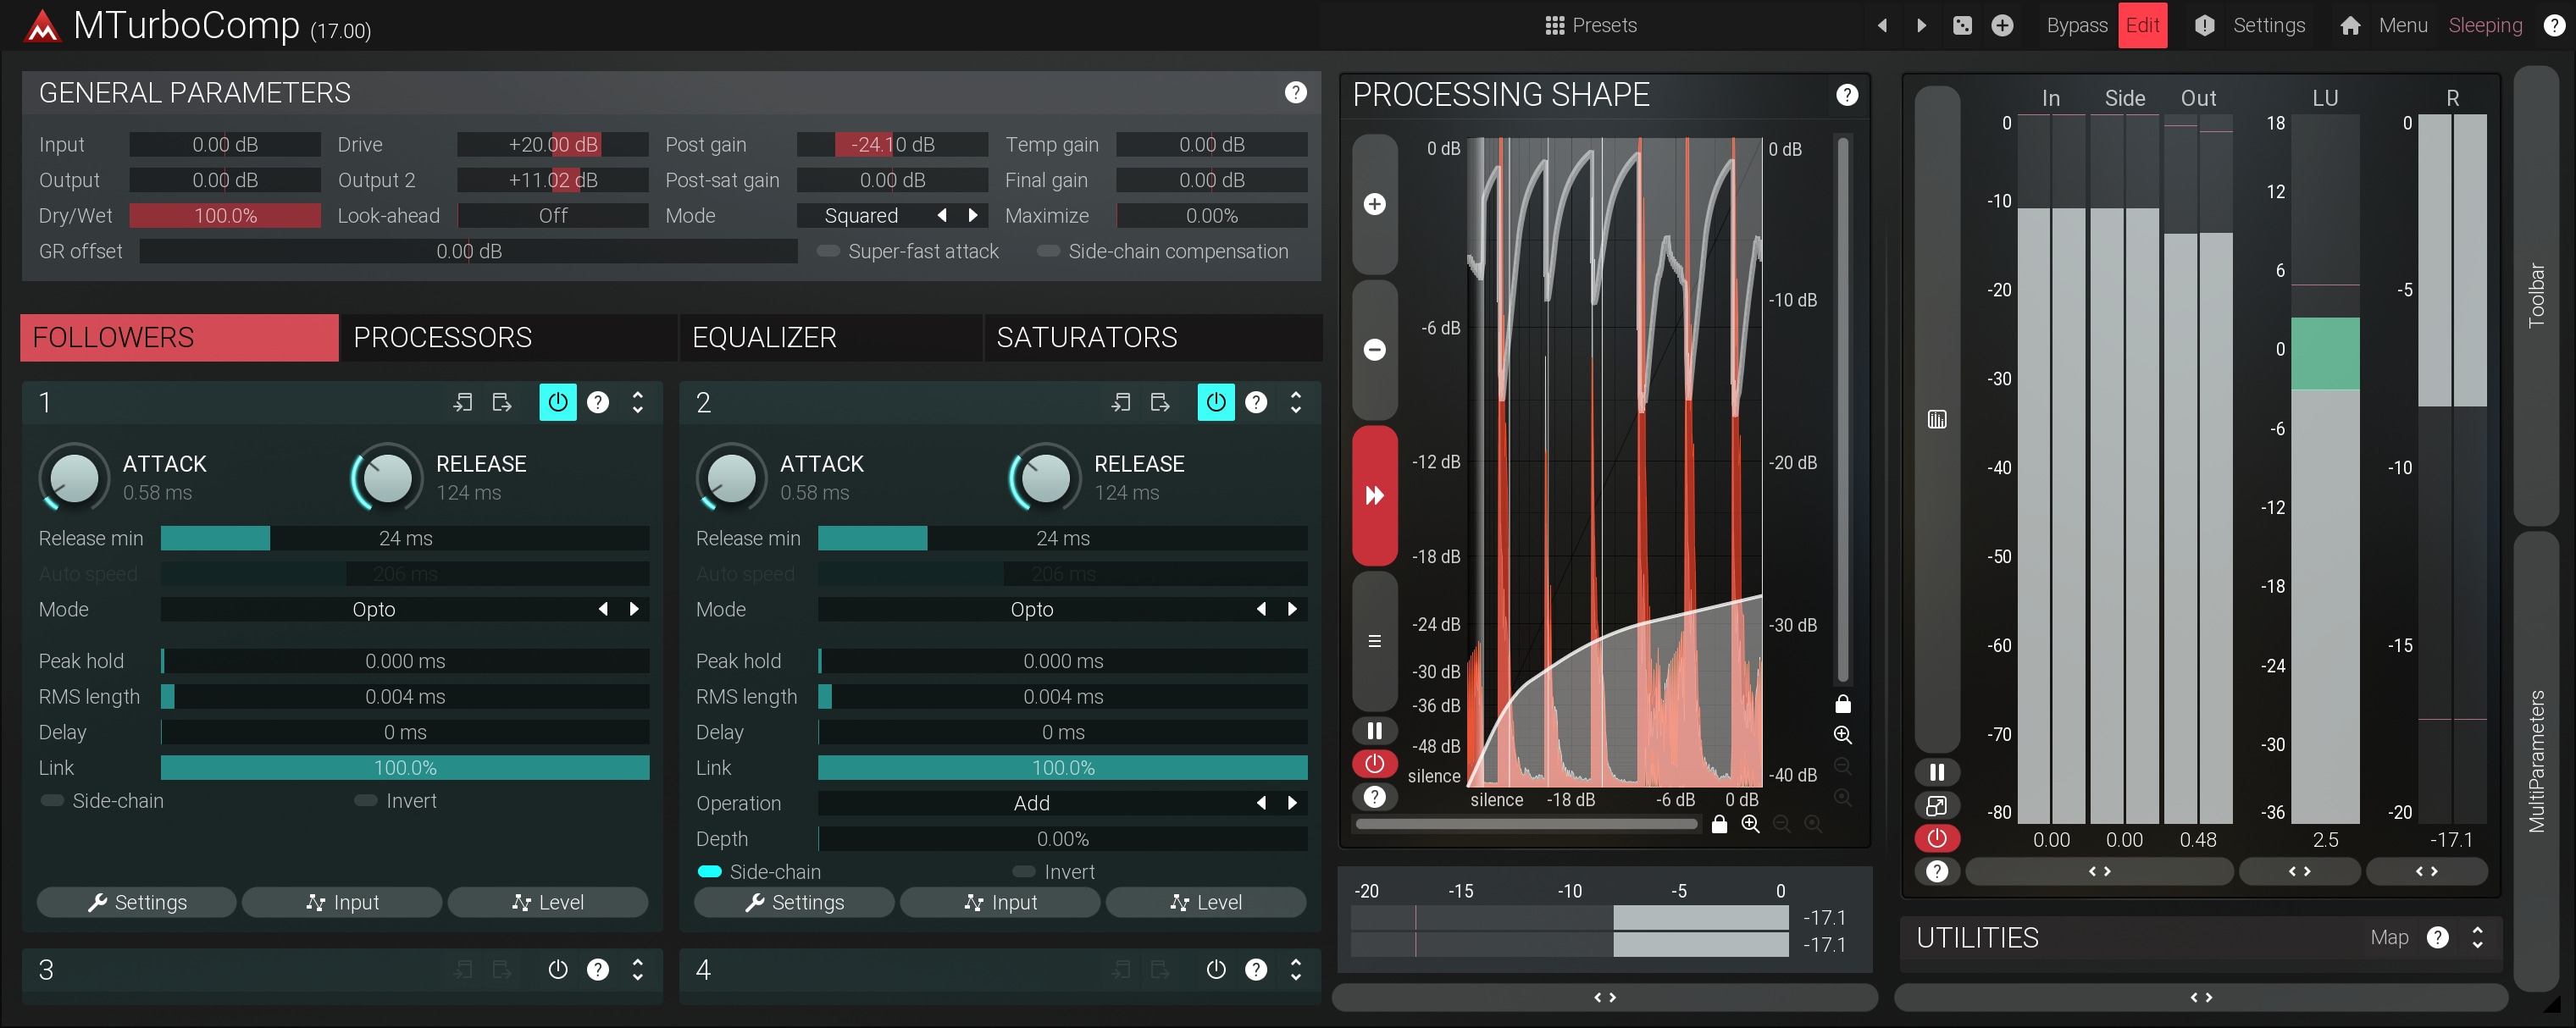Click next arrow of Squared mode selector
This screenshot has width=2576, height=1028.
(x=973, y=215)
